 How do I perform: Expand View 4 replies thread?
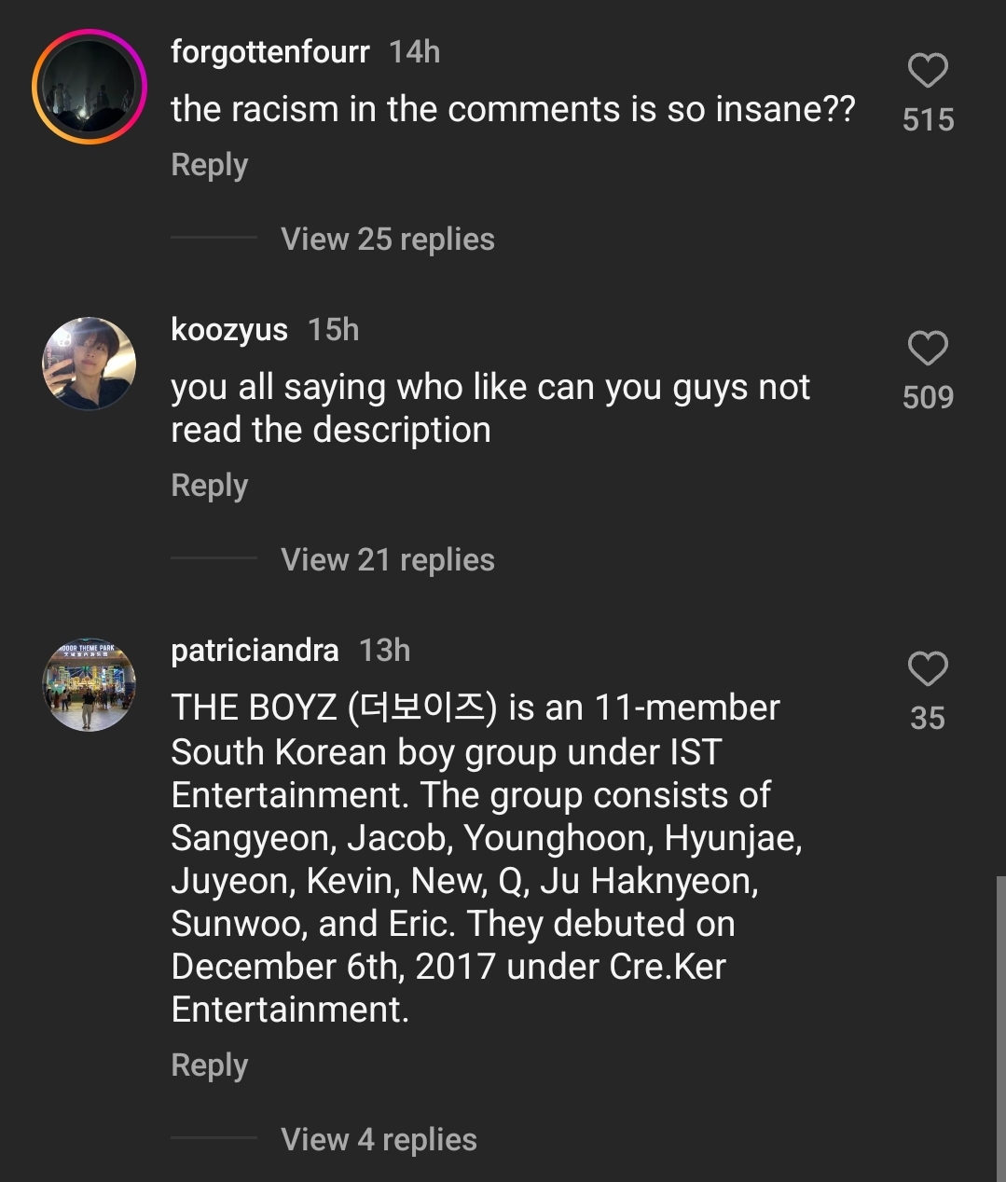click(x=379, y=1139)
